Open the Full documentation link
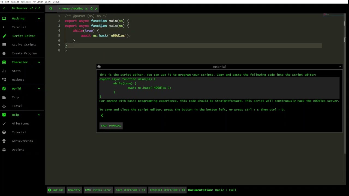The image size is (349, 196). click(x=233, y=190)
